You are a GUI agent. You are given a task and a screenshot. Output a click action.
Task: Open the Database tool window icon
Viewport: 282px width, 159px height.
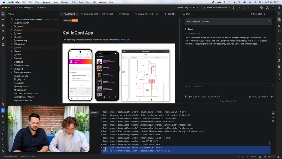[279, 25]
